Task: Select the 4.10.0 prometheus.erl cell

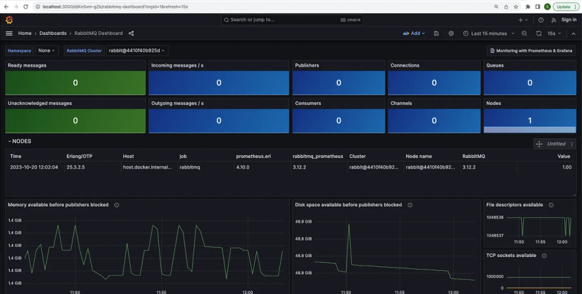Action: click(242, 167)
